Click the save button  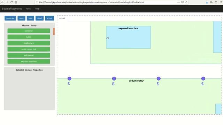tap(22, 18)
